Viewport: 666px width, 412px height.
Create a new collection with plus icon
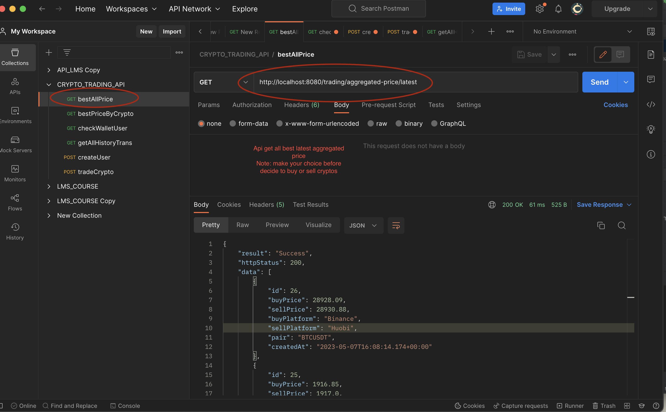click(x=49, y=52)
